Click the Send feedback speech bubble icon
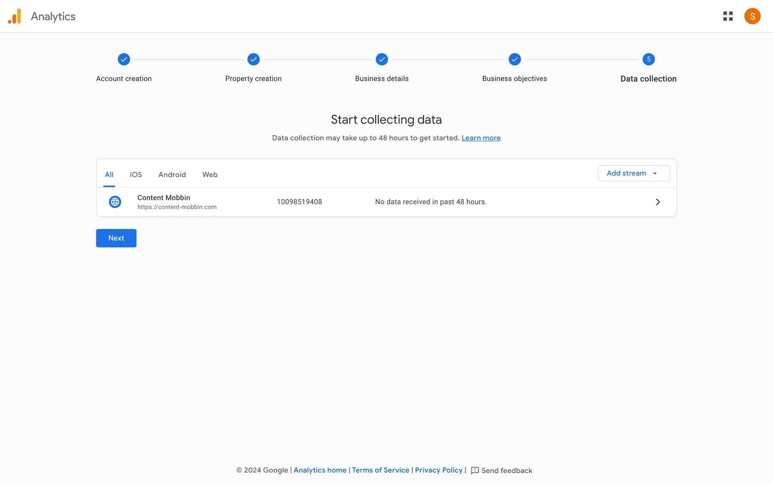The height and width of the screenshot is (483, 773). pos(475,470)
